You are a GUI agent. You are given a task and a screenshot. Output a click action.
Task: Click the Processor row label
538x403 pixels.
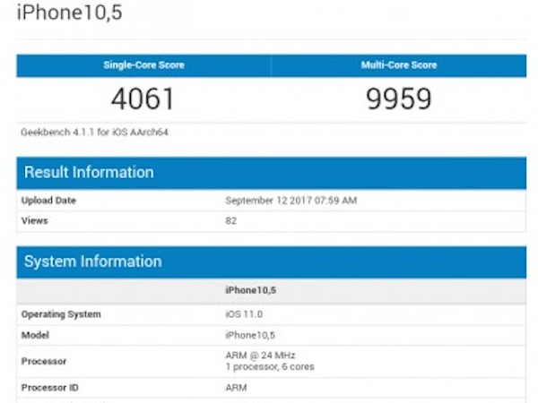(x=44, y=361)
